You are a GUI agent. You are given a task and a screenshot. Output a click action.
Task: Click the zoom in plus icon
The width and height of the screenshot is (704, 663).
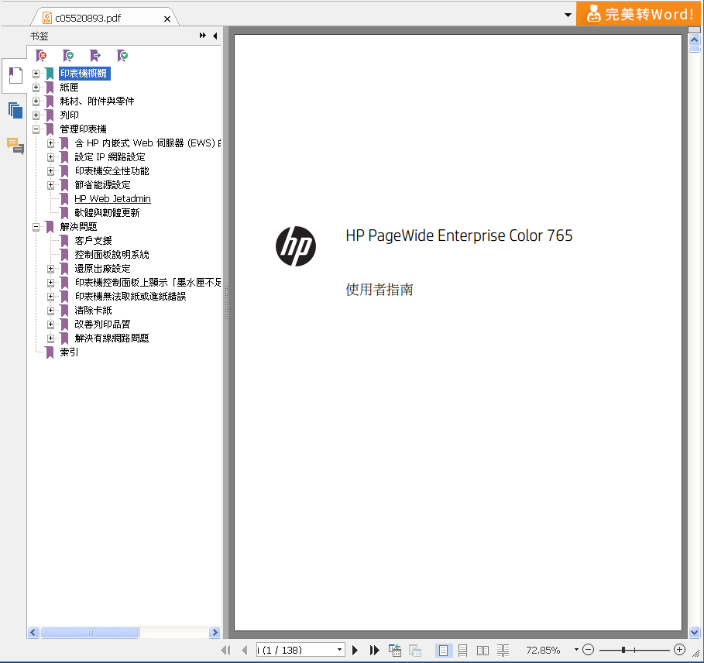pyautogui.click(x=680, y=650)
